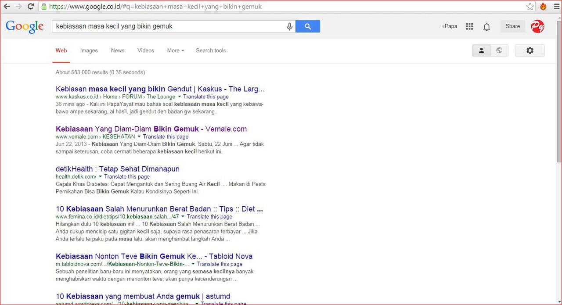
Task: Open Google notifications bell
Action: pyautogui.click(x=486, y=27)
